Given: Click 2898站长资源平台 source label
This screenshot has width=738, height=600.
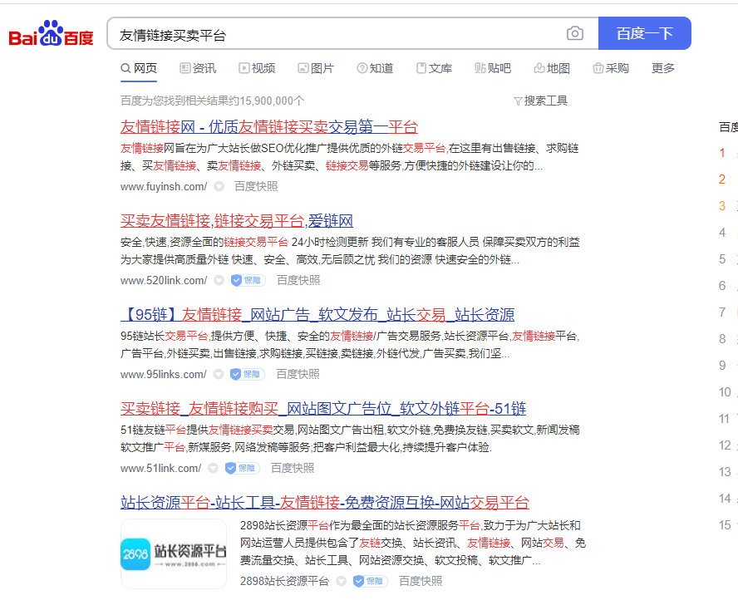Looking at the screenshot, I should coord(284,581).
